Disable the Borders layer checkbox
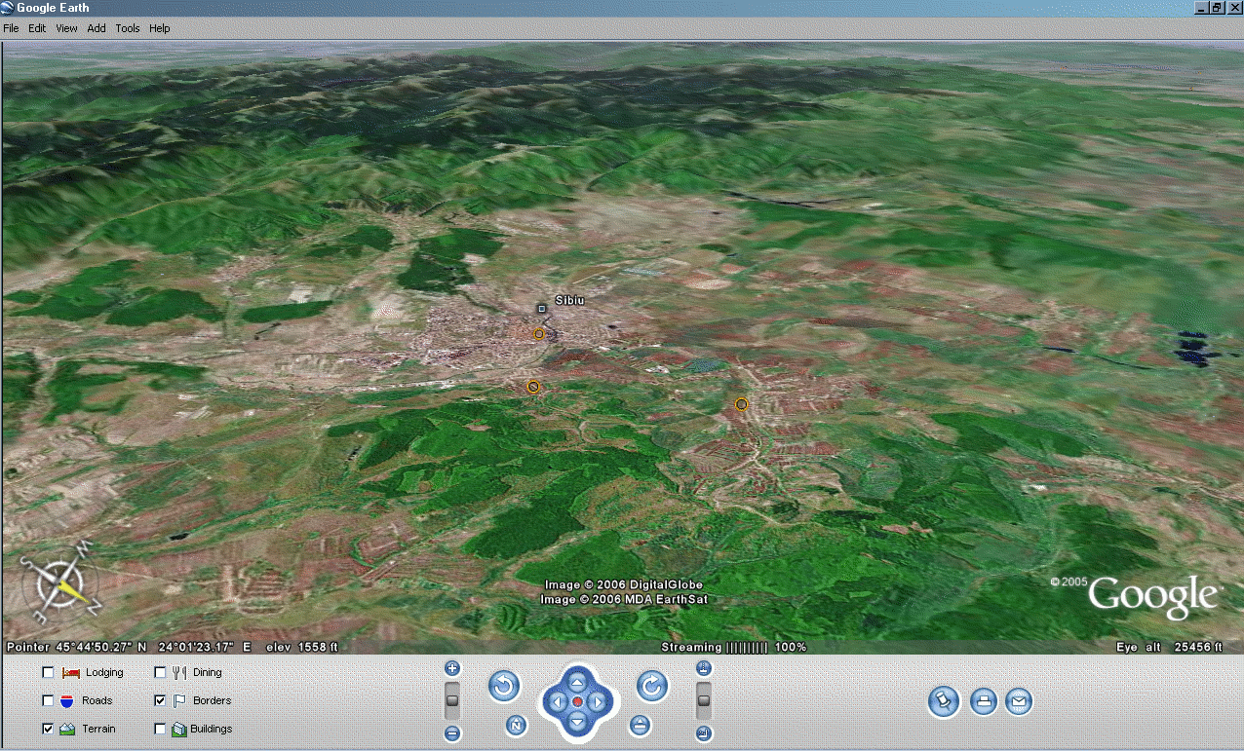1244x751 pixels. (x=160, y=700)
